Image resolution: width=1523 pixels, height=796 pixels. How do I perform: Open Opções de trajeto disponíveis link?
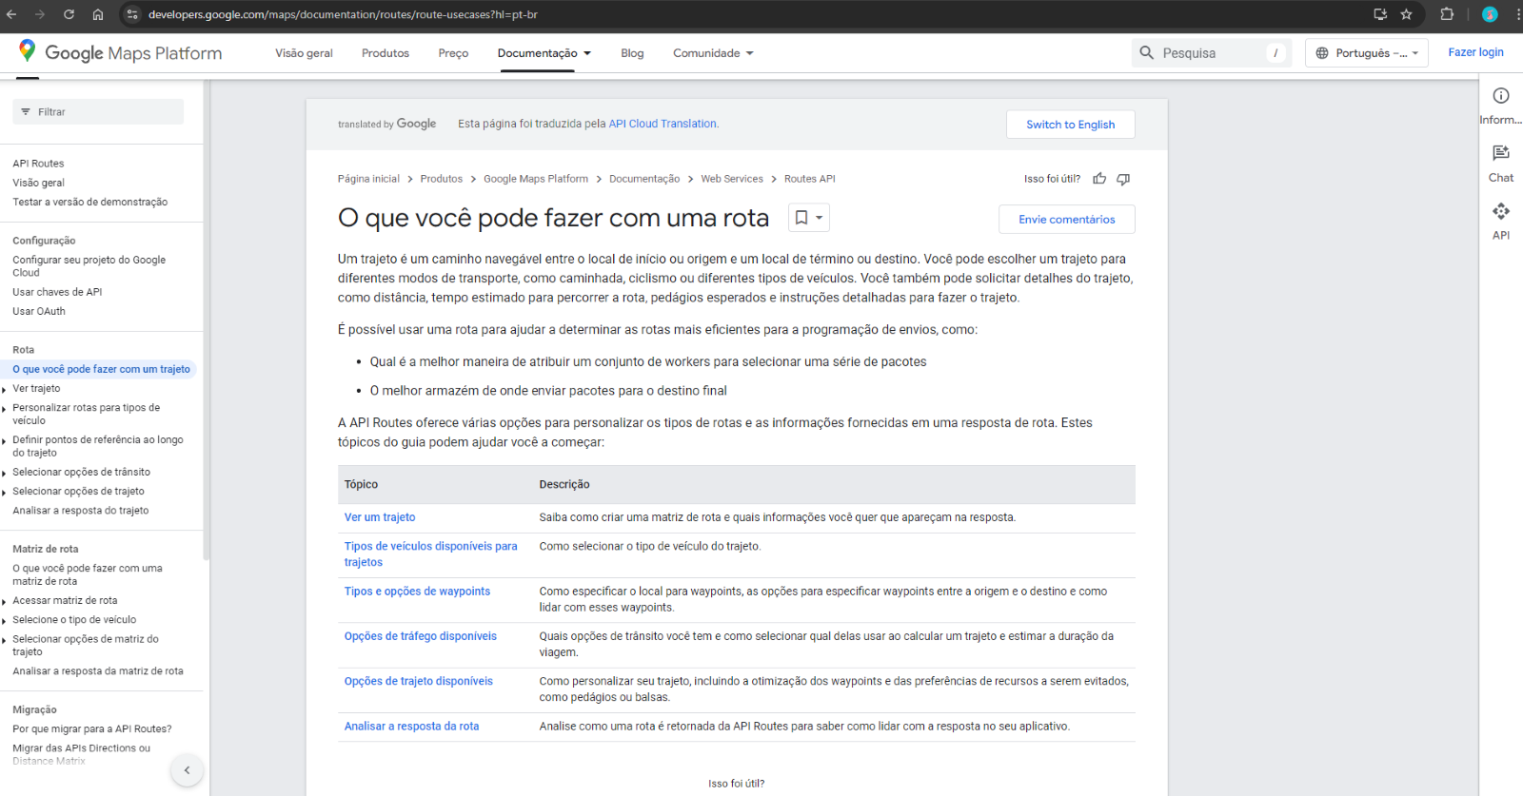[x=419, y=681]
